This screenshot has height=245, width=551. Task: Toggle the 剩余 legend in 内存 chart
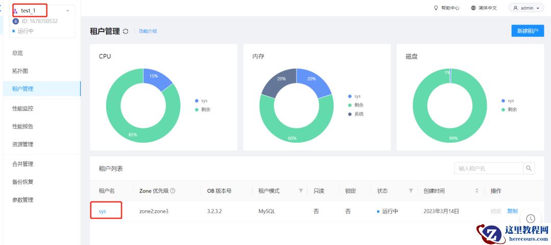(x=356, y=105)
